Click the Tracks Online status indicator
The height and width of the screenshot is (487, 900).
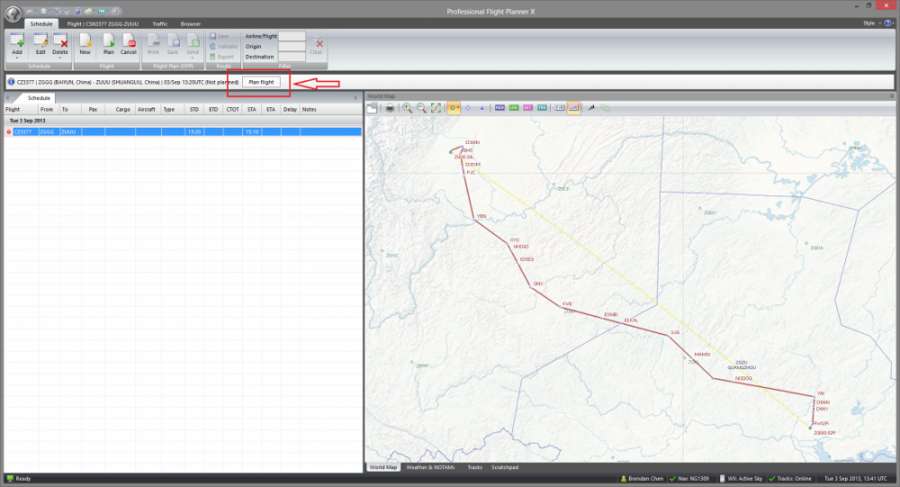[790, 478]
